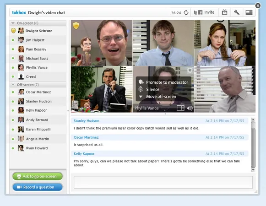The image size is (266, 206).
Task: Click the moderator shield on Dwight's video
Action: (76, 26)
